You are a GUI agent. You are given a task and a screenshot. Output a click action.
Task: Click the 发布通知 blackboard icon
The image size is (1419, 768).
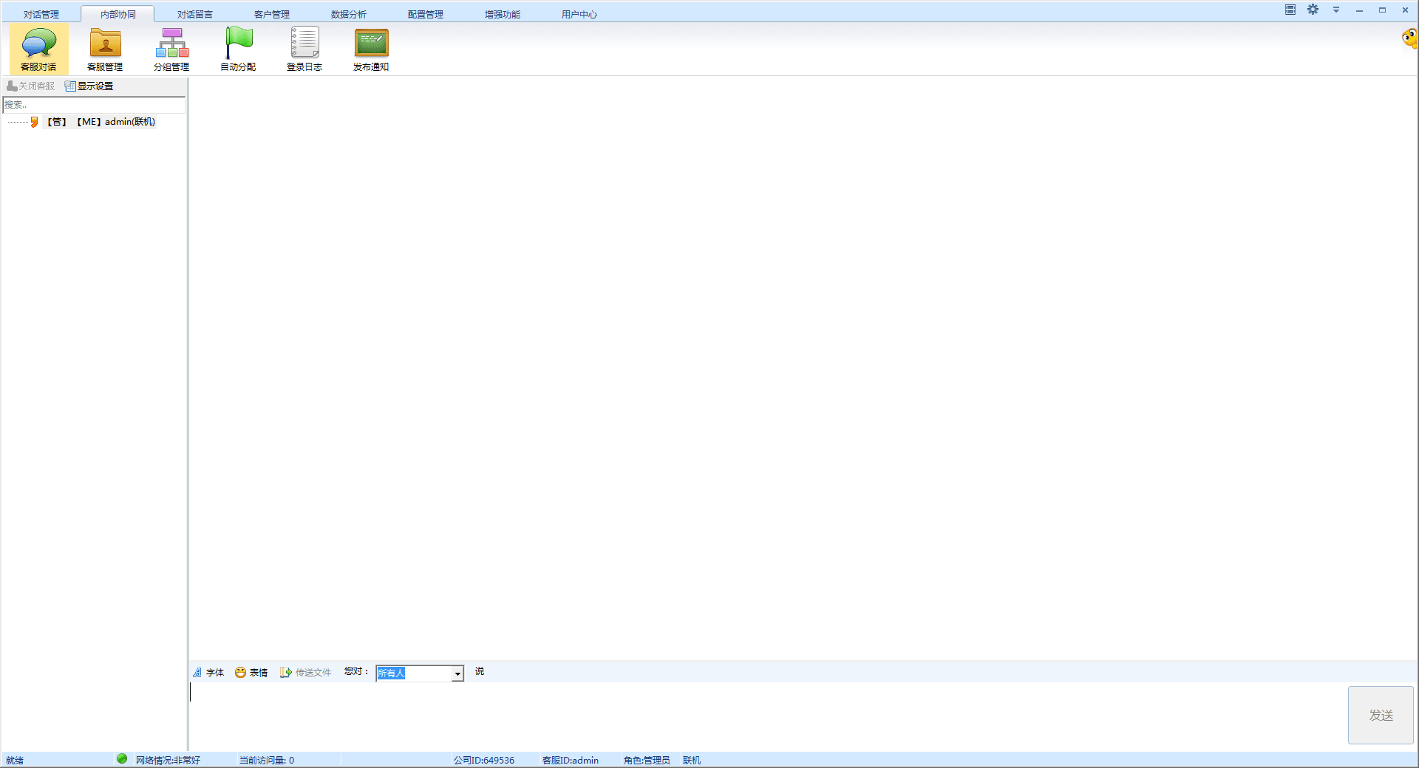coord(371,44)
